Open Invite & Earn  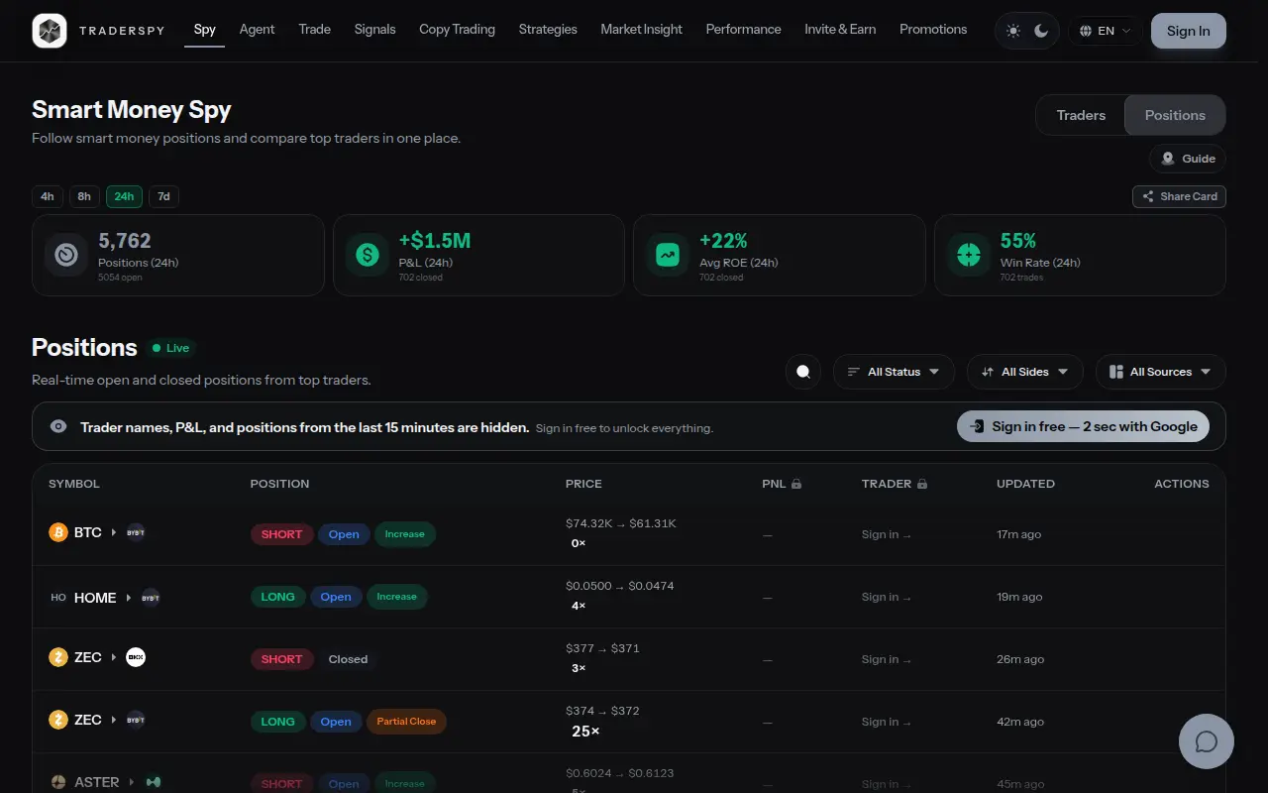pos(840,30)
